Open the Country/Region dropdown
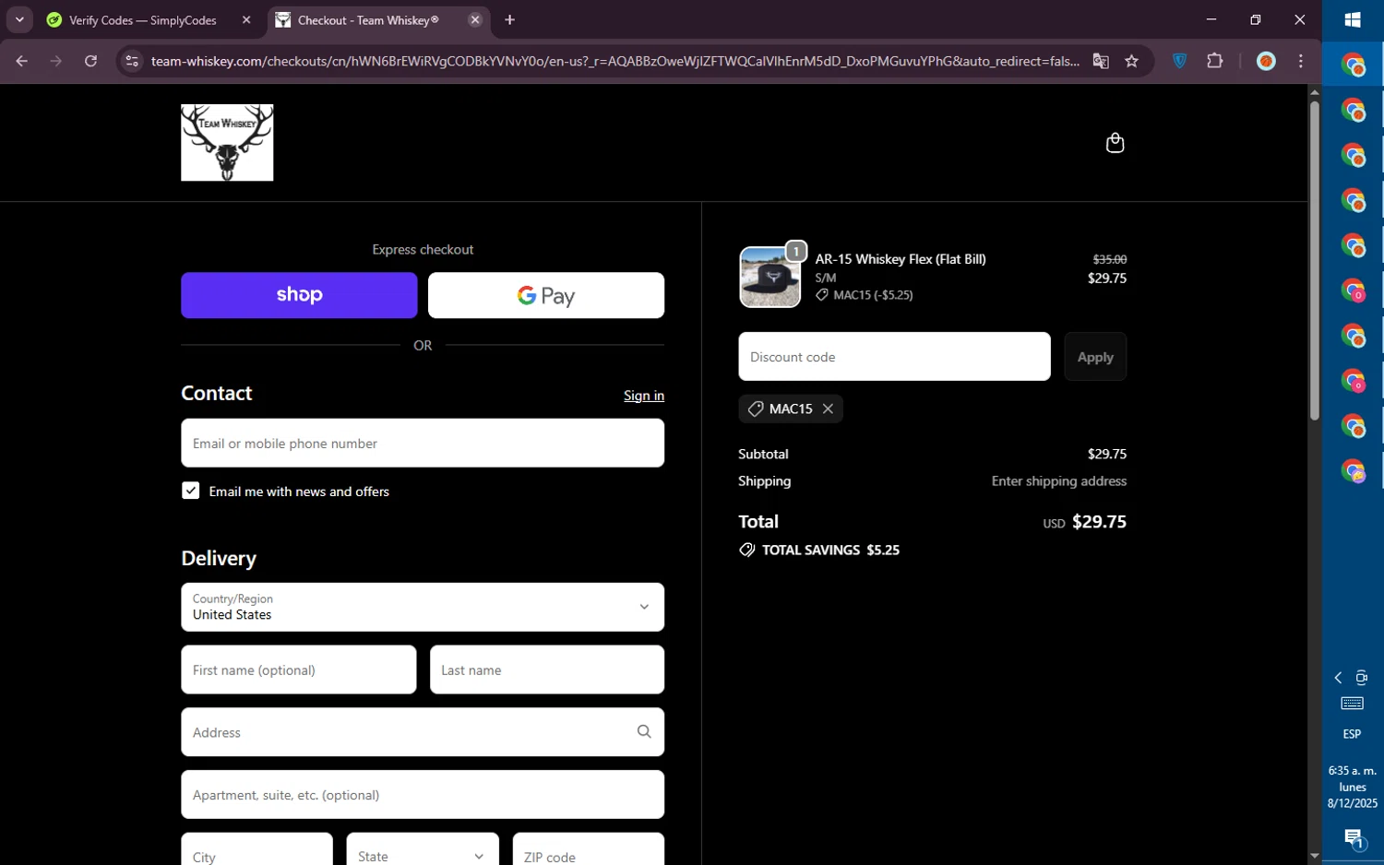The image size is (1384, 865). point(423,607)
